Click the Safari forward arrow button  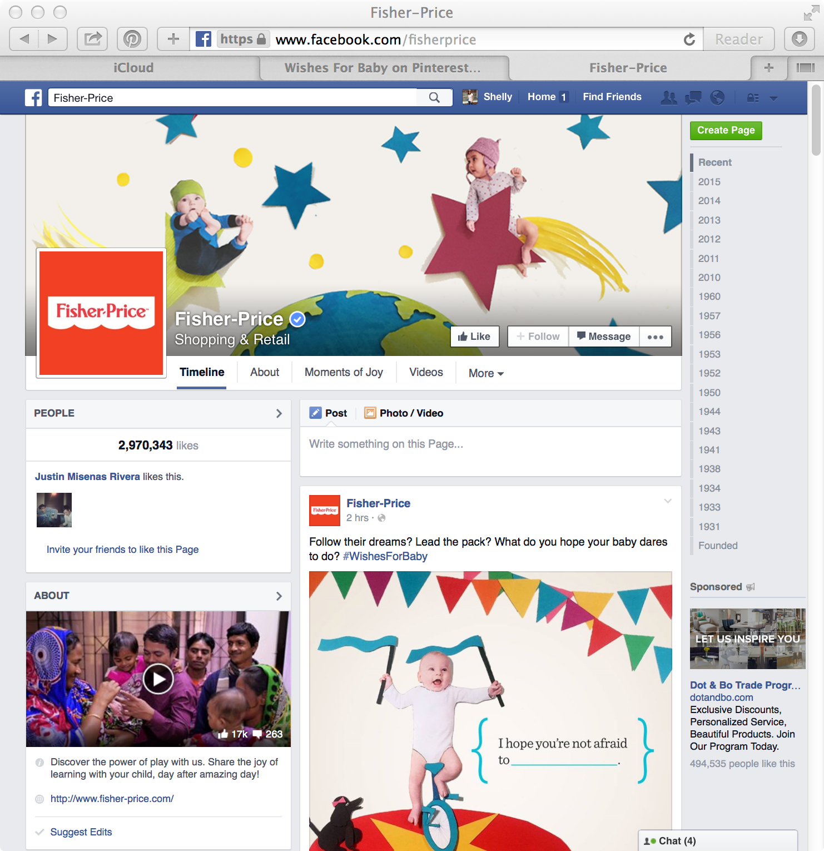coord(53,39)
